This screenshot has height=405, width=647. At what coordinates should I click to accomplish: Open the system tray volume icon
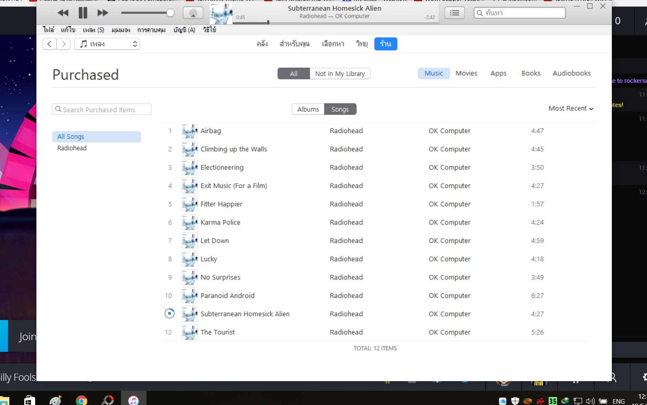590,401
